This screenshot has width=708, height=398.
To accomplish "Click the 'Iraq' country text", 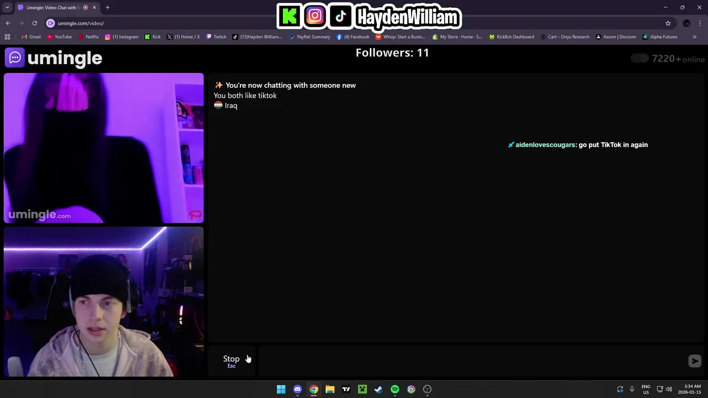I will pyautogui.click(x=231, y=106).
